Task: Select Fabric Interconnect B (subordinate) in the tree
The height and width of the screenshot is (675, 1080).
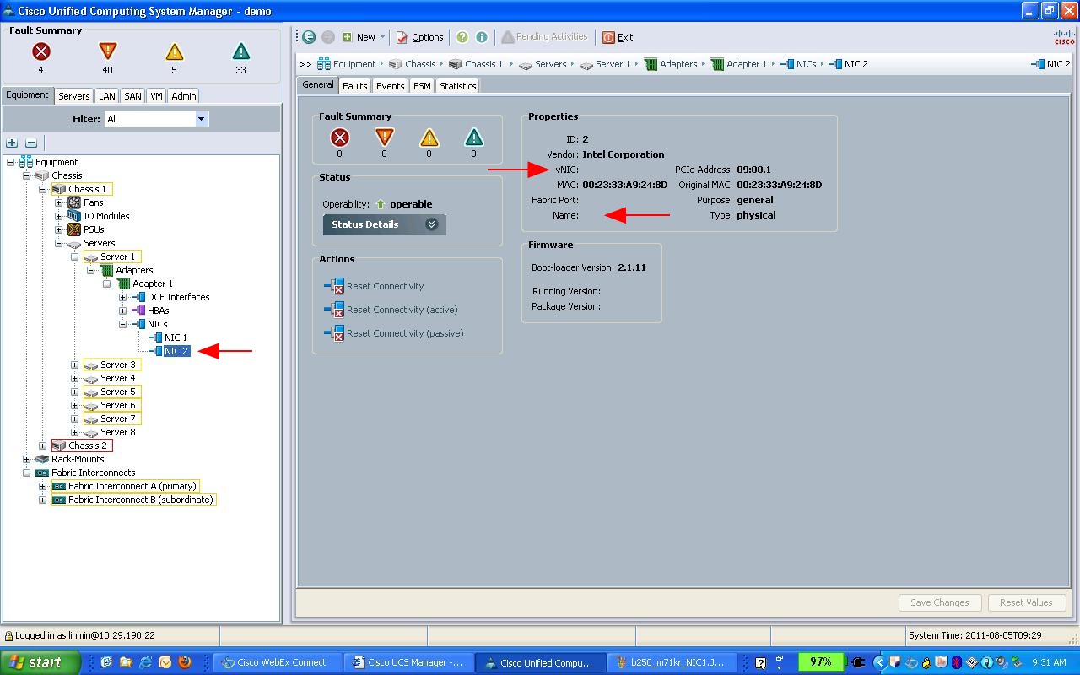Action: click(x=141, y=499)
